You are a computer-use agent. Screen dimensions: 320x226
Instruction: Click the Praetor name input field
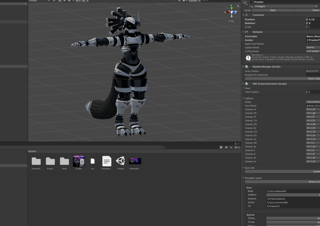tap(287, 2)
